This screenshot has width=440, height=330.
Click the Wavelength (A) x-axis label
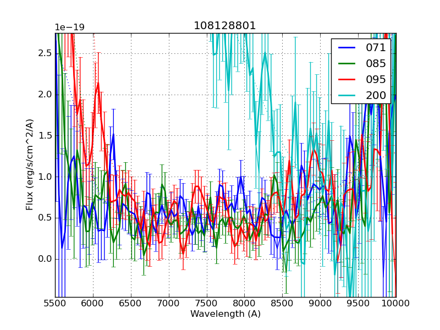(x=226, y=314)
